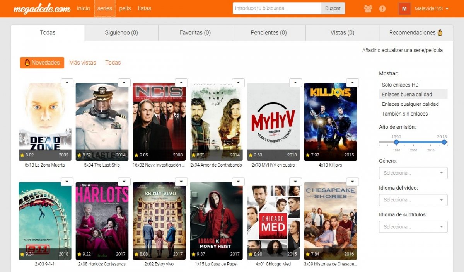Open the Estoy Vivo poster thumbnail
The width and height of the screenshot is (464, 272).
(x=159, y=221)
